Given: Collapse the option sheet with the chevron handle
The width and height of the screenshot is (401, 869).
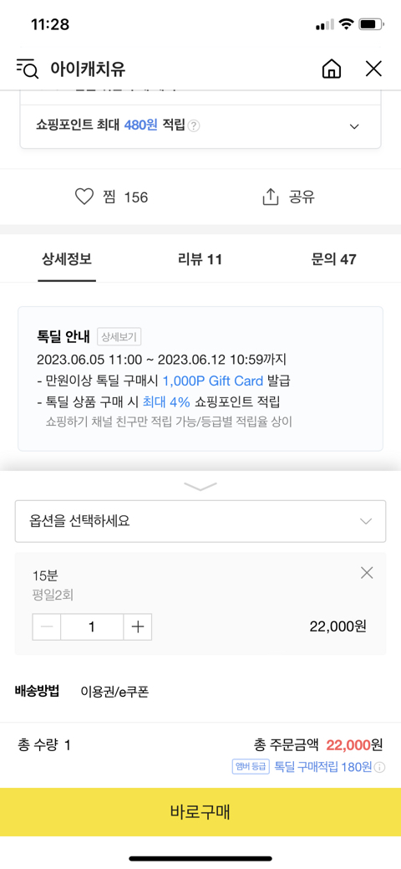Looking at the screenshot, I should click(x=200, y=487).
